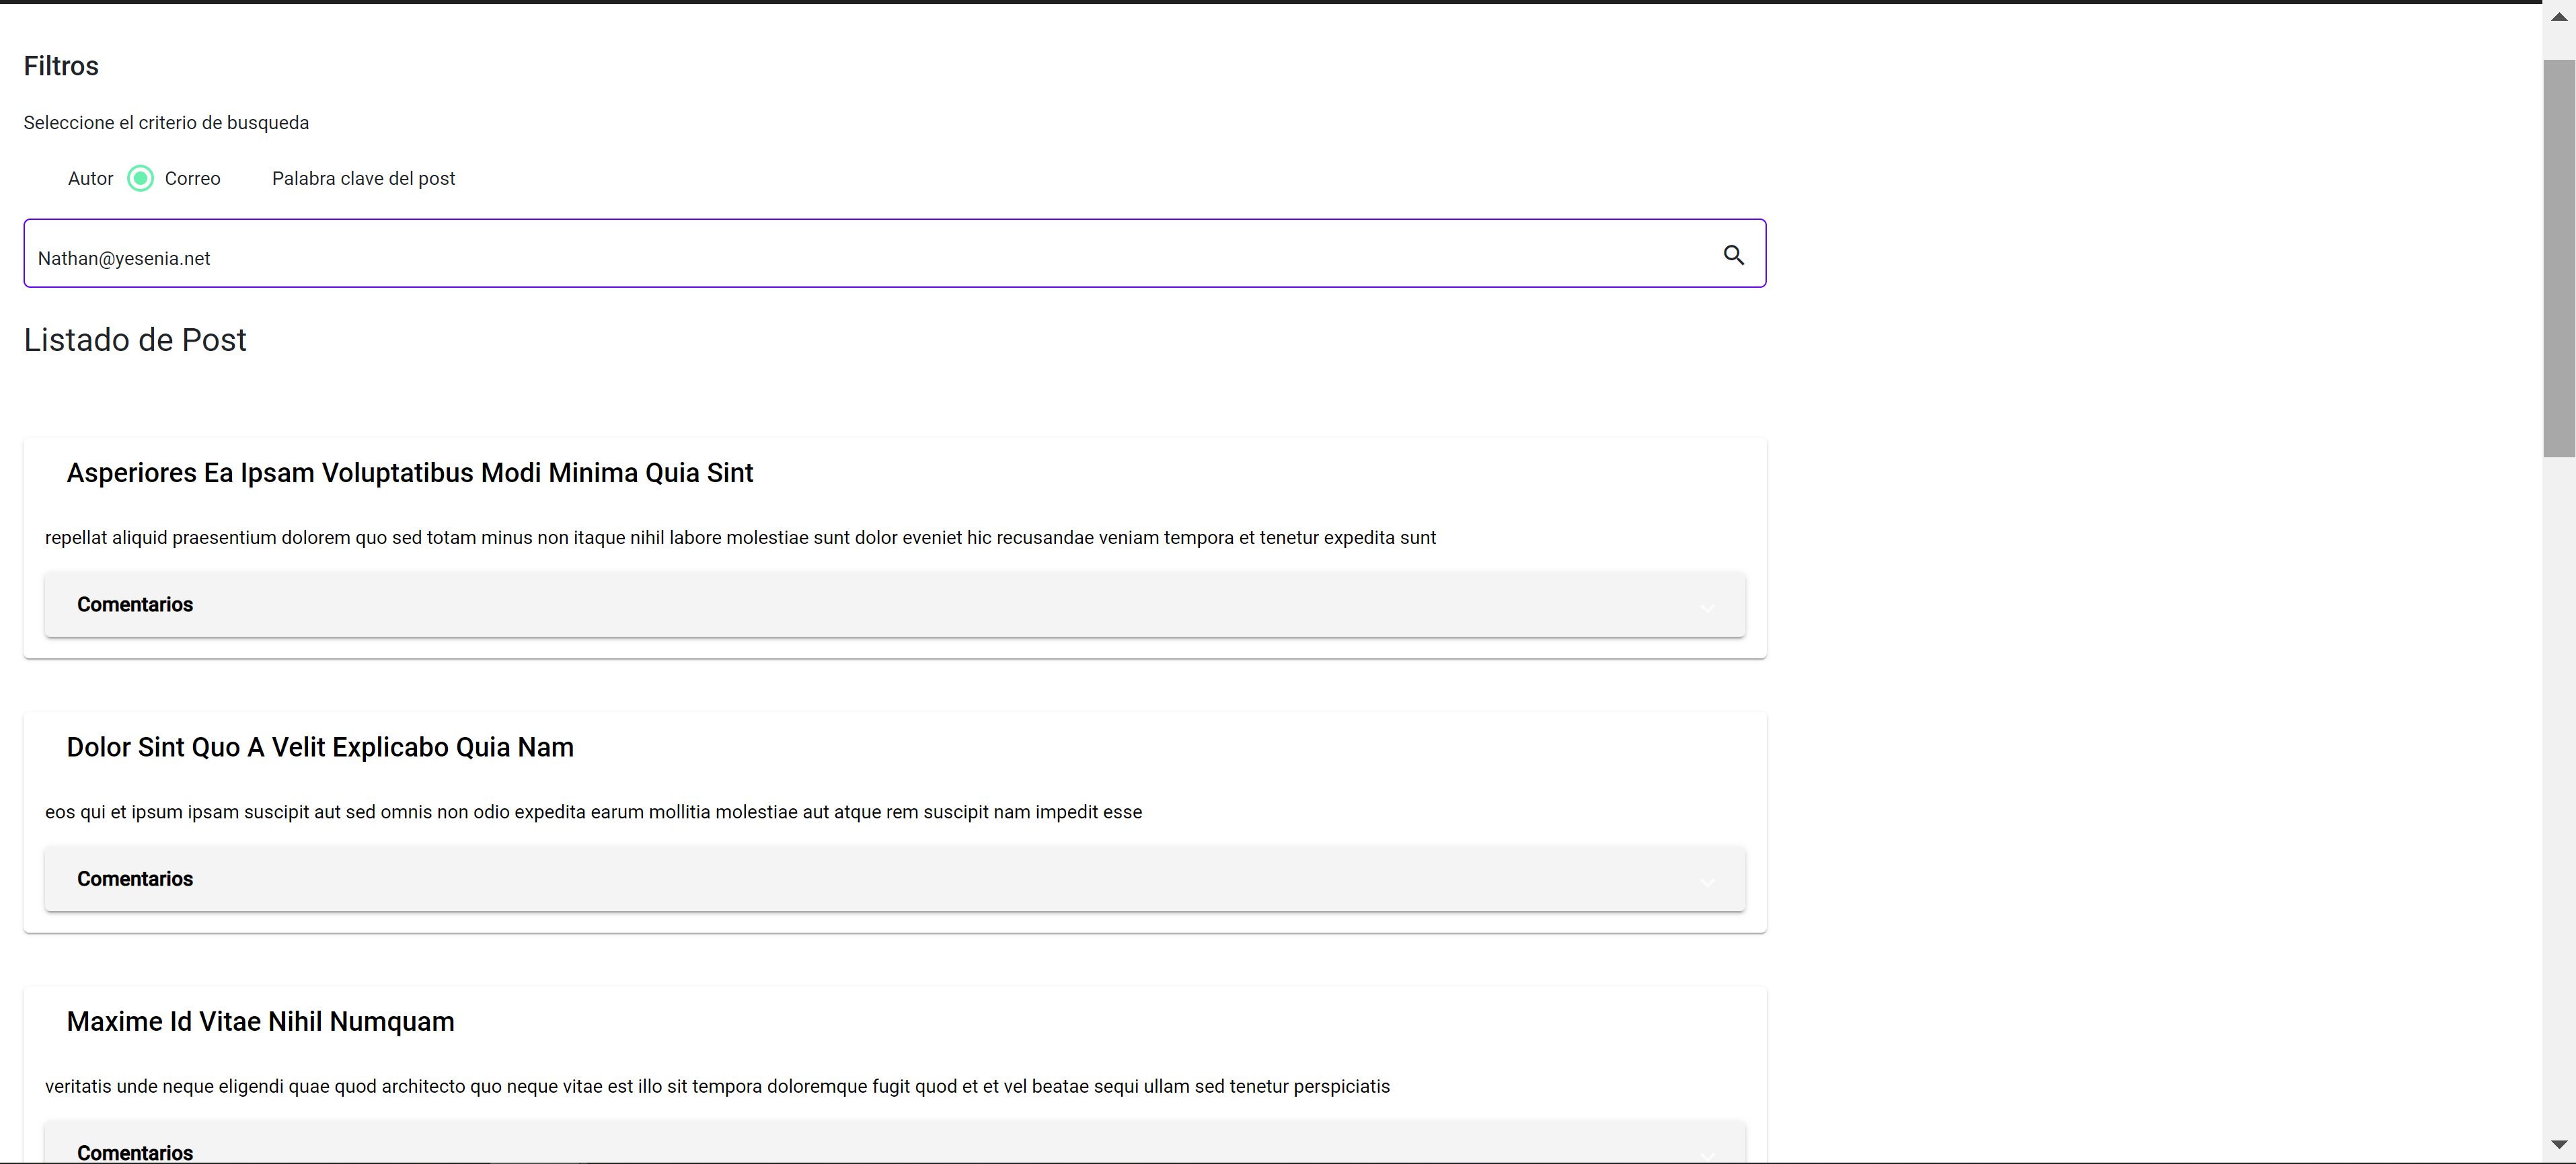Open the post Asperiores Ea Ipsam Voluptatibus
The image size is (2576, 1164).
[x=409, y=473]
